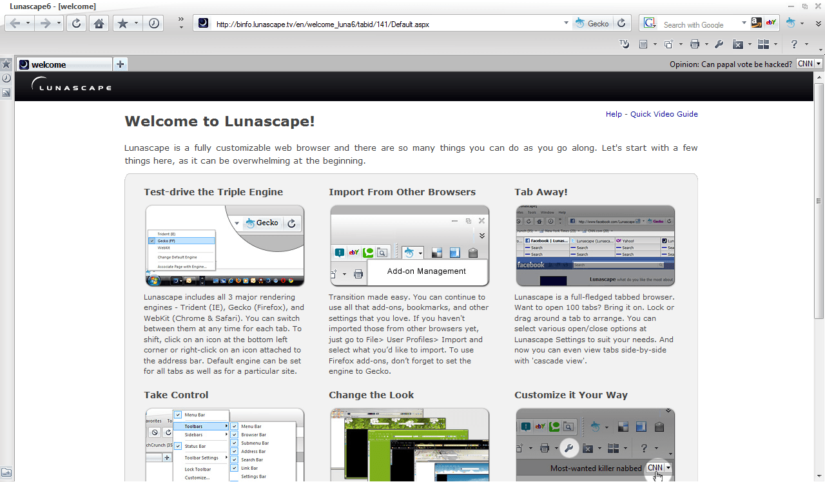Image resolution: width=825 pixels, height=482 pixels.
Task: Reload the page from the left toolbar
Action: click(x=76, y=23)
